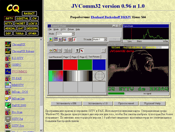The height and width of the screenshot is (132, 175).
Task: Select the blue test picture swatch
Action: pyautogui.click(x=99, y=65)
